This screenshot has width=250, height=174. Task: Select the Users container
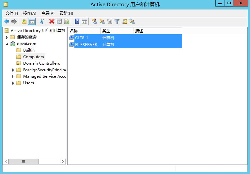point(28,83)
